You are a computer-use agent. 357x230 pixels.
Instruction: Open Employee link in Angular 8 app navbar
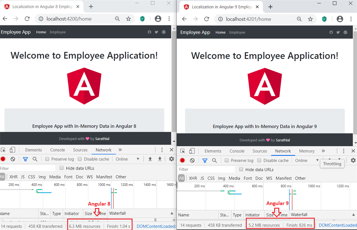coord(58,32)
